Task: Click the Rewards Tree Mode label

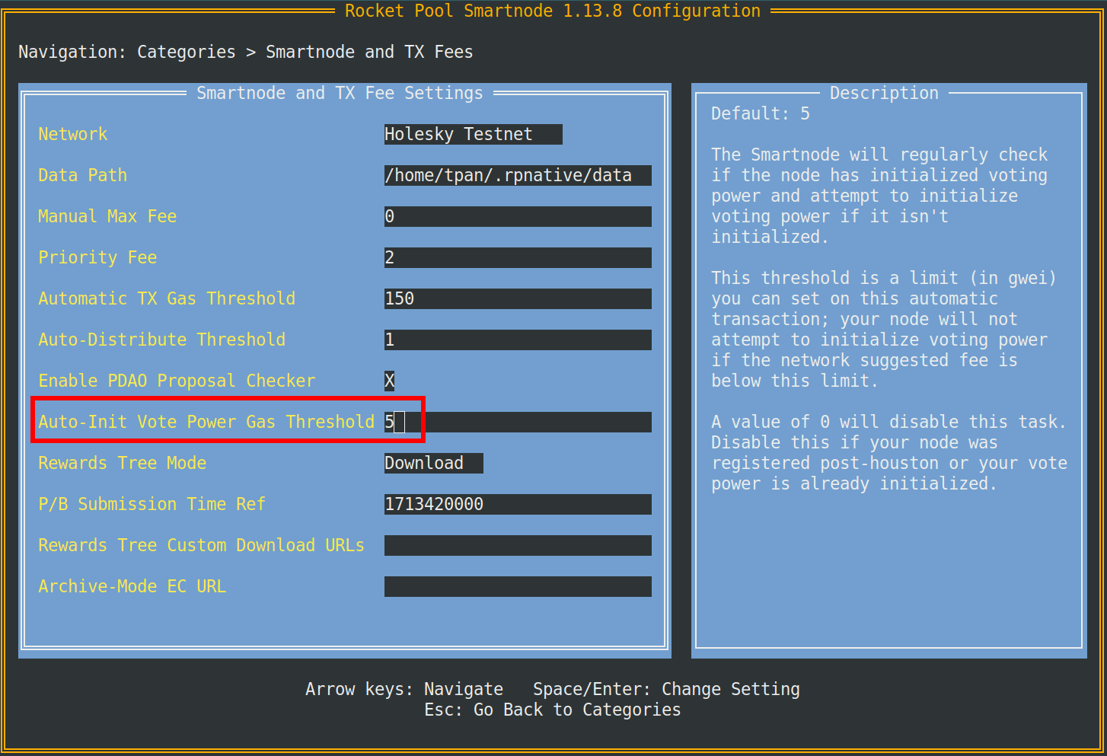Action: (x=123, y=463)
